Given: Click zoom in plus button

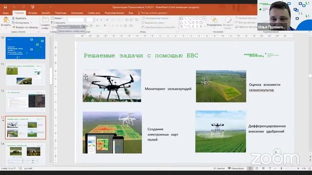Looking at the screenshot, I should coord(298,168).
